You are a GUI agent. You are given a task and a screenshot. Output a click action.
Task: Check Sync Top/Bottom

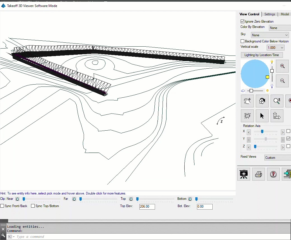[33, 206]
